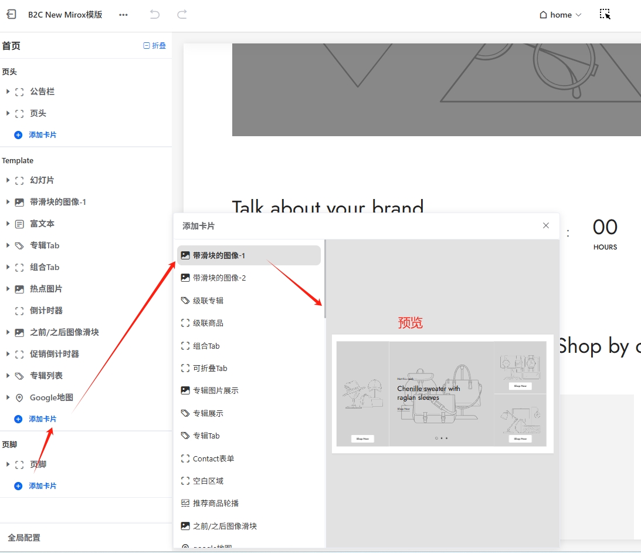The width and height of the screenshot is (641, 553).
Task: Click the map pin icon beside Google地图
Action: [19, 397]
